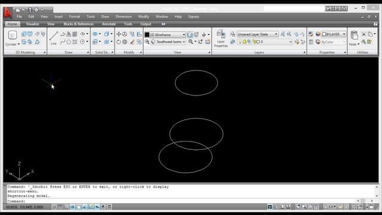
Task: Click the large Cylinder button
Action: pyautogui.click(x=12, y=36)
